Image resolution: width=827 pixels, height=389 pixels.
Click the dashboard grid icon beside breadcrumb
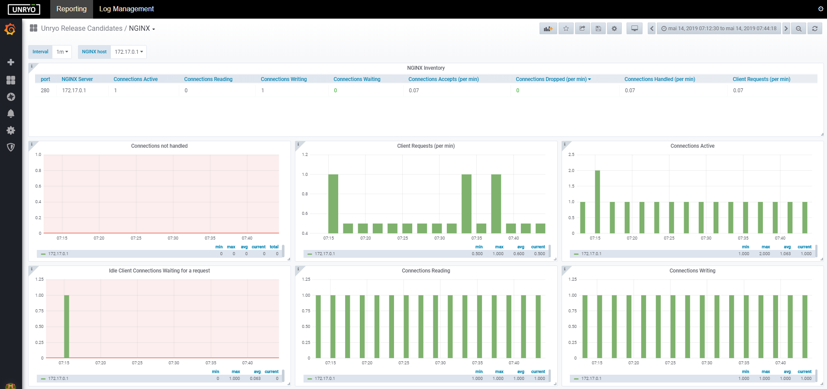pyautogui.click(x=33, y=28)
